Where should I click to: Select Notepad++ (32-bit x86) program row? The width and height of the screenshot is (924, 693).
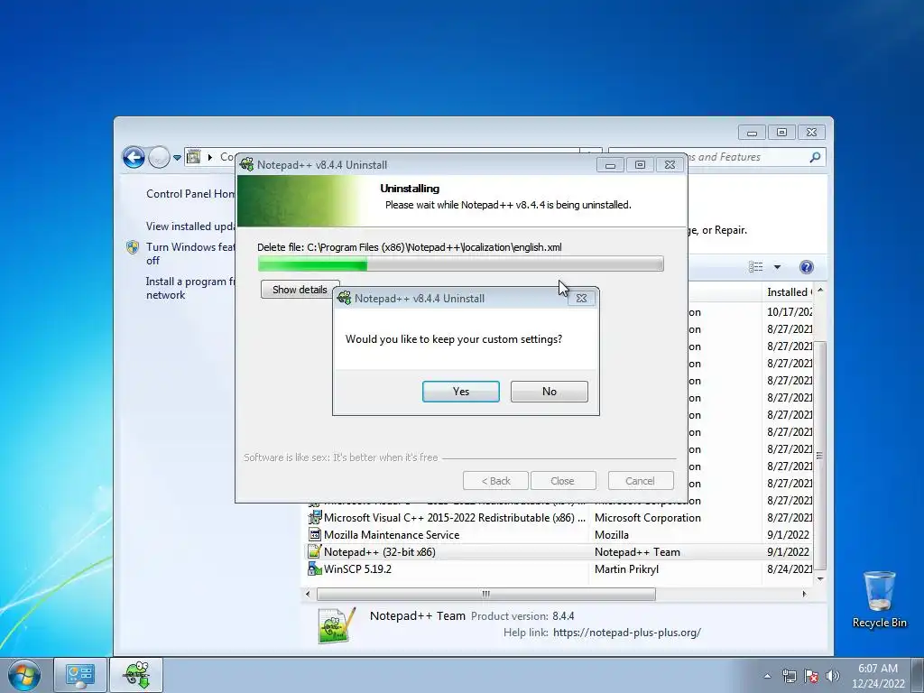(x=559, y=552)
